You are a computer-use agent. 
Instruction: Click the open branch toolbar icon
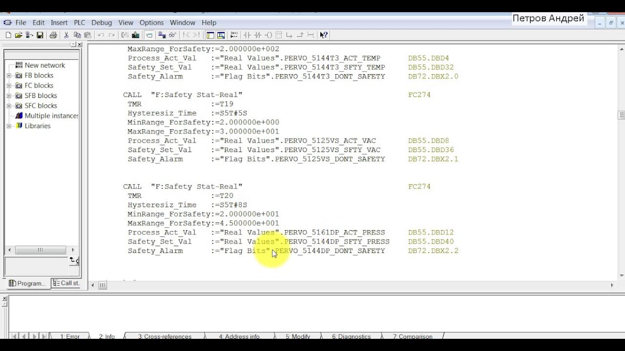click(290, 35)
